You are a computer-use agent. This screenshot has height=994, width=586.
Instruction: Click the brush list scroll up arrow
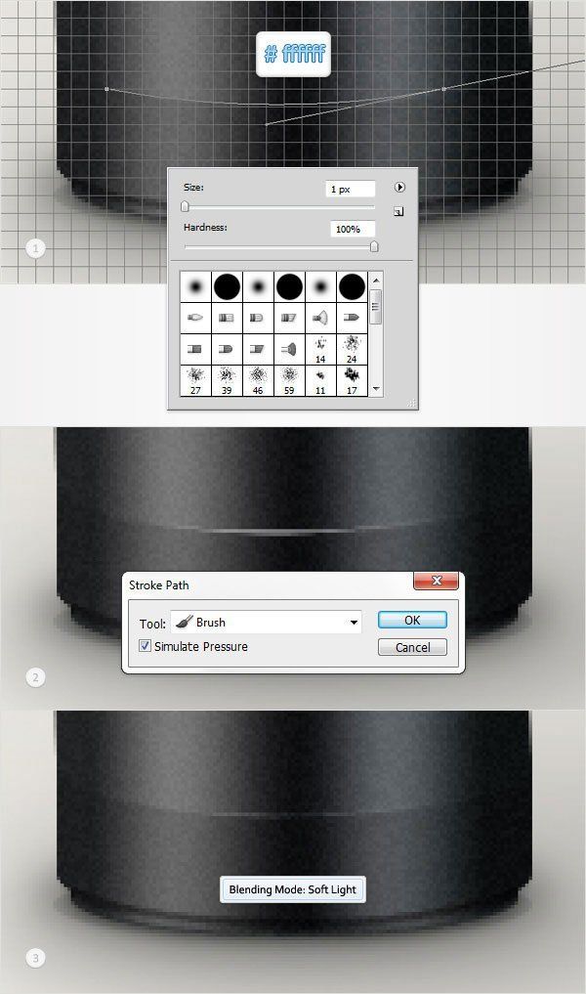[376, 281]
